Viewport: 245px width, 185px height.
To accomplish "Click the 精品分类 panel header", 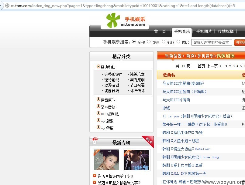I will (121, 56).
